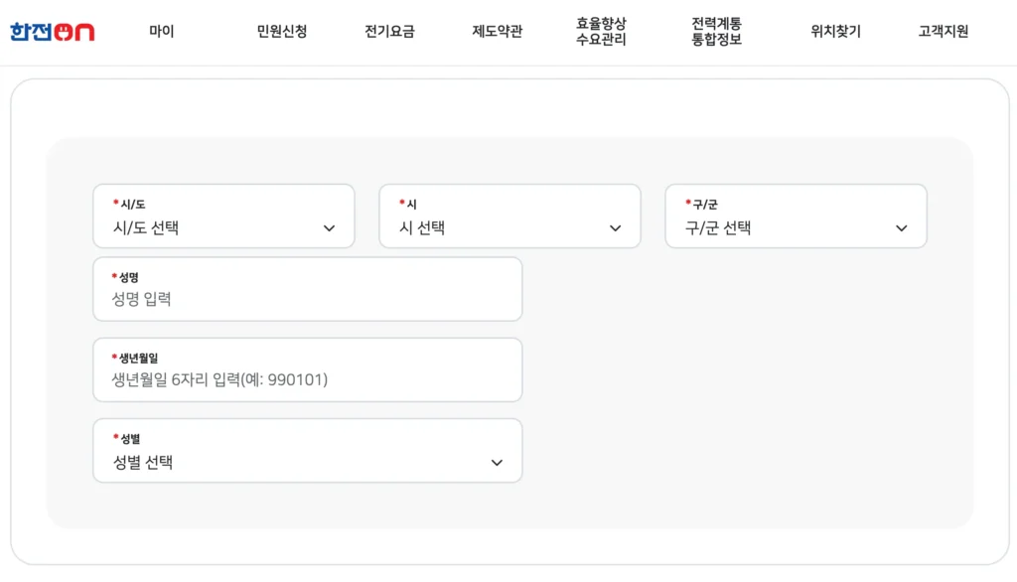1017x582 pixels.
Task: Click the 구/군 dropdown arrow
Action: click(902, 228)
